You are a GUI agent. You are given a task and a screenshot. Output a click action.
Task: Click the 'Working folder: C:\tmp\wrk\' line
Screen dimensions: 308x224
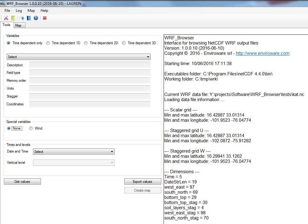pyautogui.click(x=191, y=79)
